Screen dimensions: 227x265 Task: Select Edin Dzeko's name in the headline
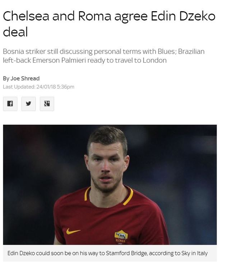pos(183,16)
